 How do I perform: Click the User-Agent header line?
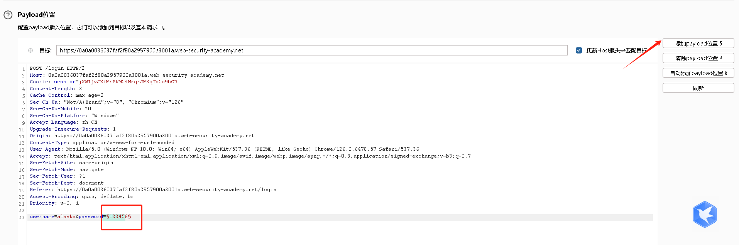(224, 149)
